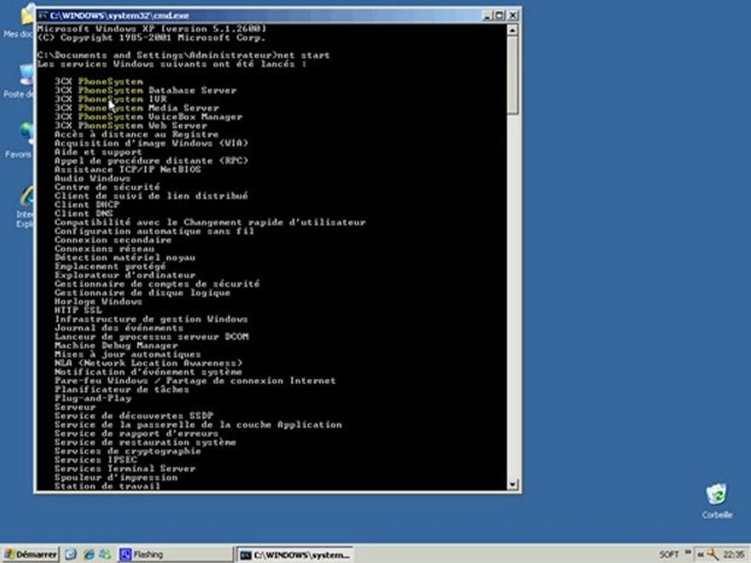Click the 'Mises à jour automatiques' line
Viewport: 751px width, 563px height.
(128, 354)
